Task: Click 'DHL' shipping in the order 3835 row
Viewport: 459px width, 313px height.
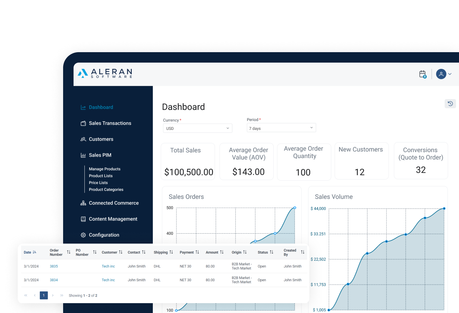Action: [x=157, y=266]
